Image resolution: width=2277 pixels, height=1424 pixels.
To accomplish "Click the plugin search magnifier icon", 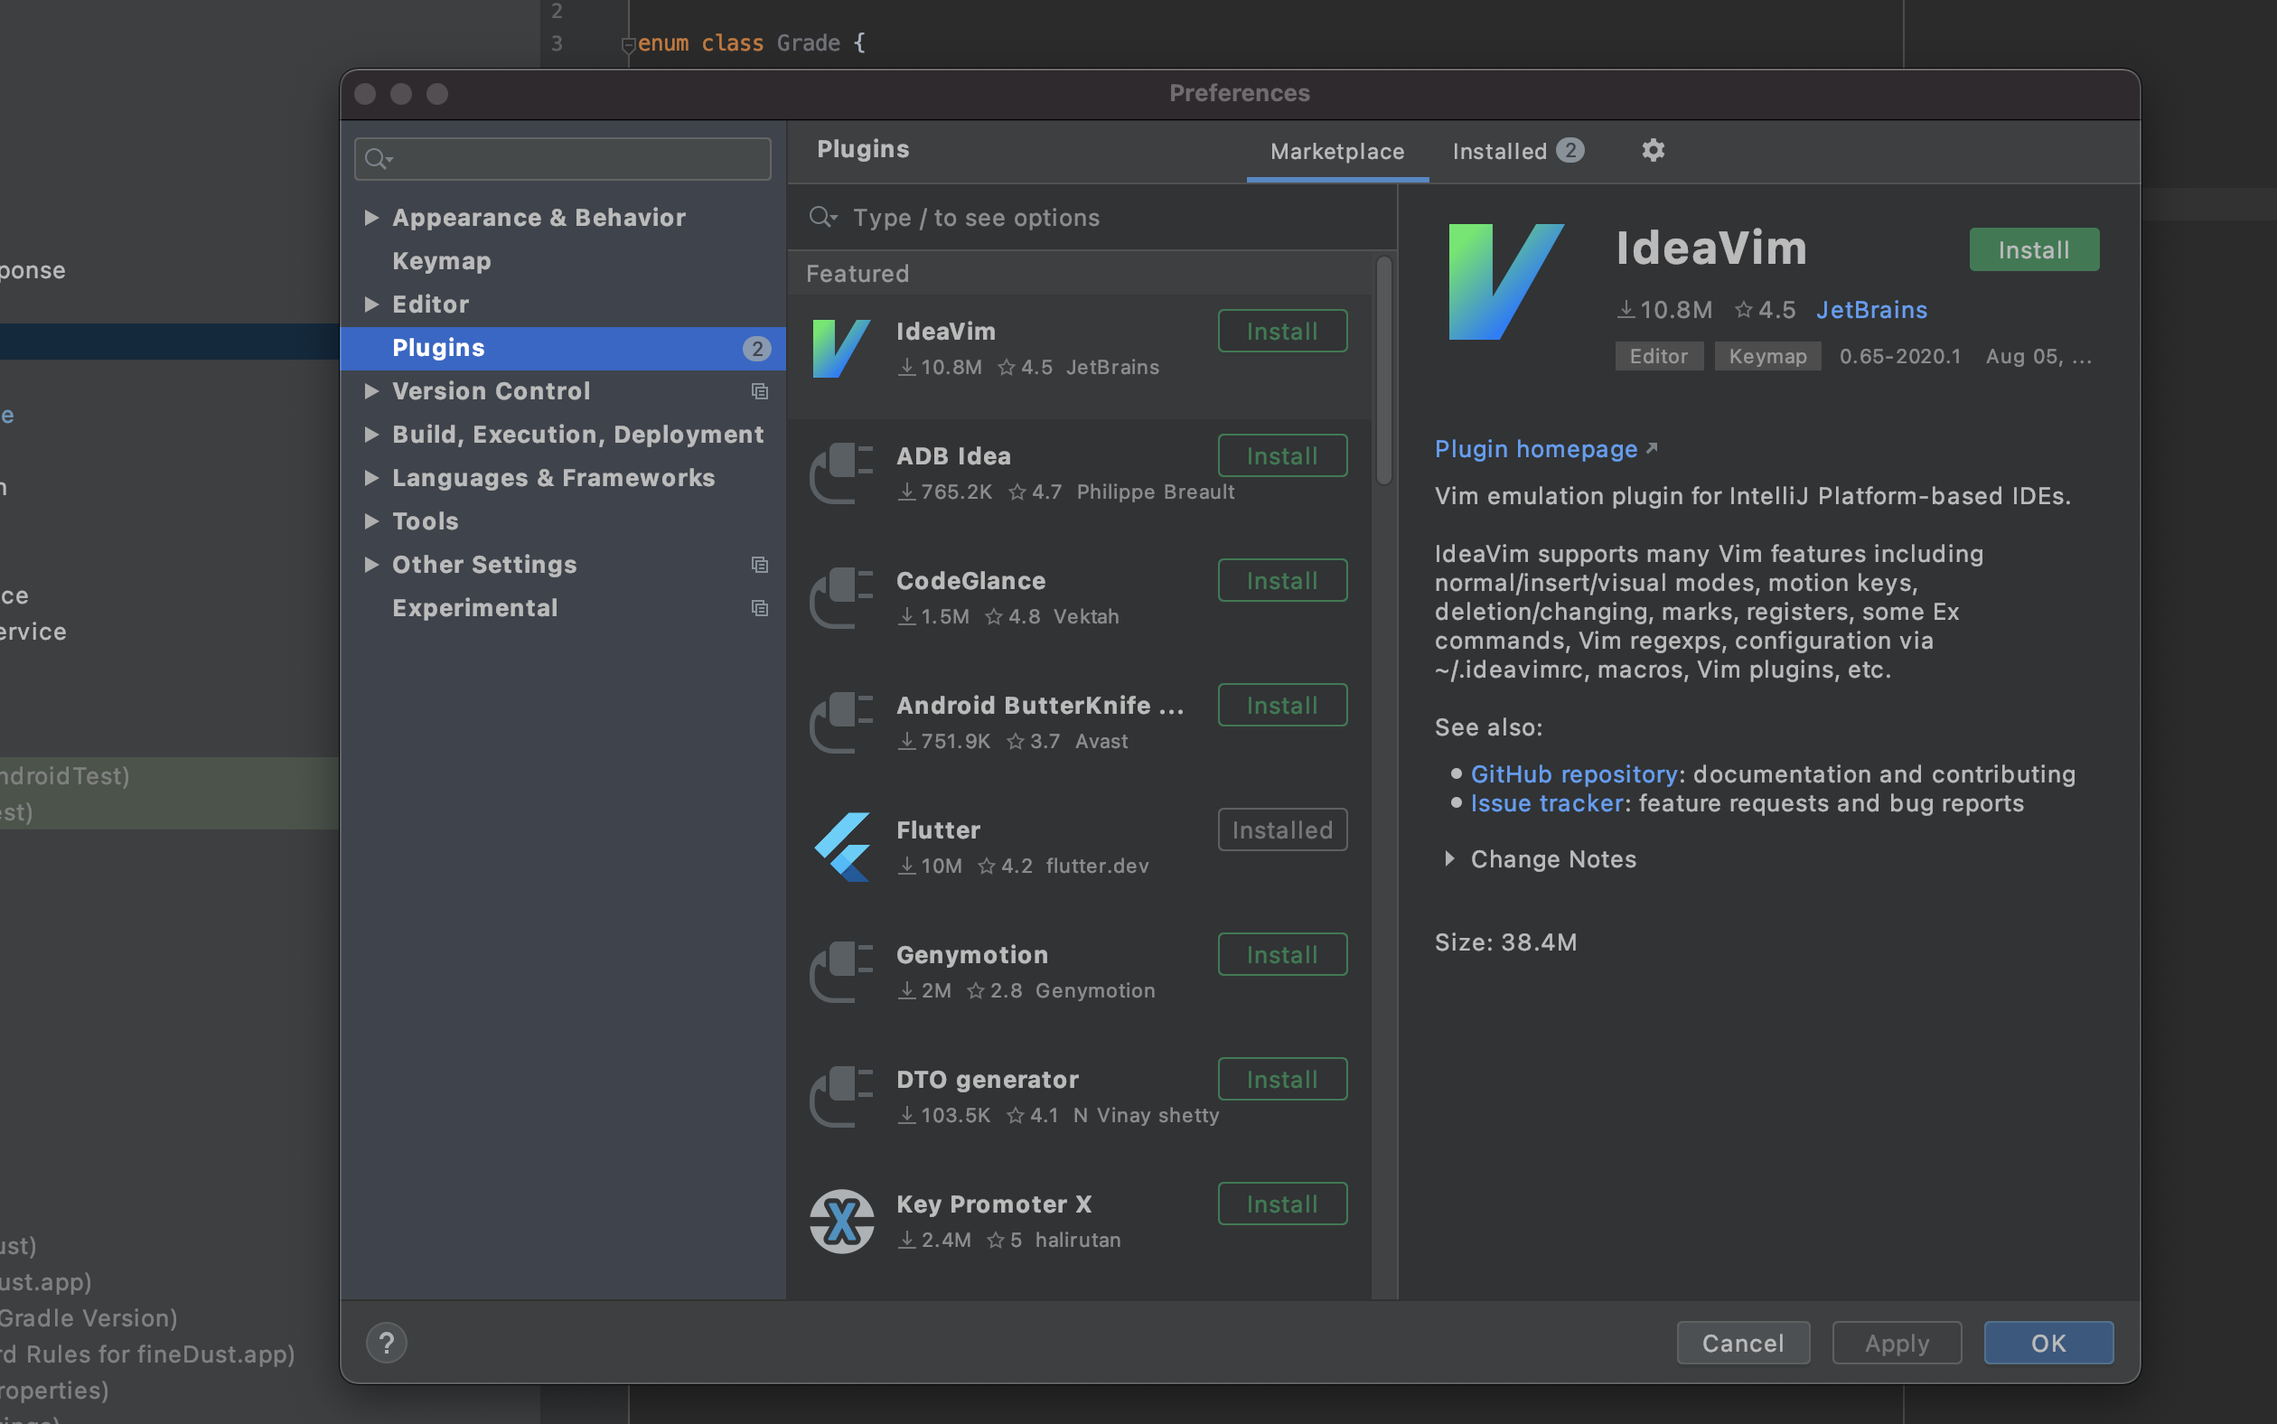I will (821, 218).
